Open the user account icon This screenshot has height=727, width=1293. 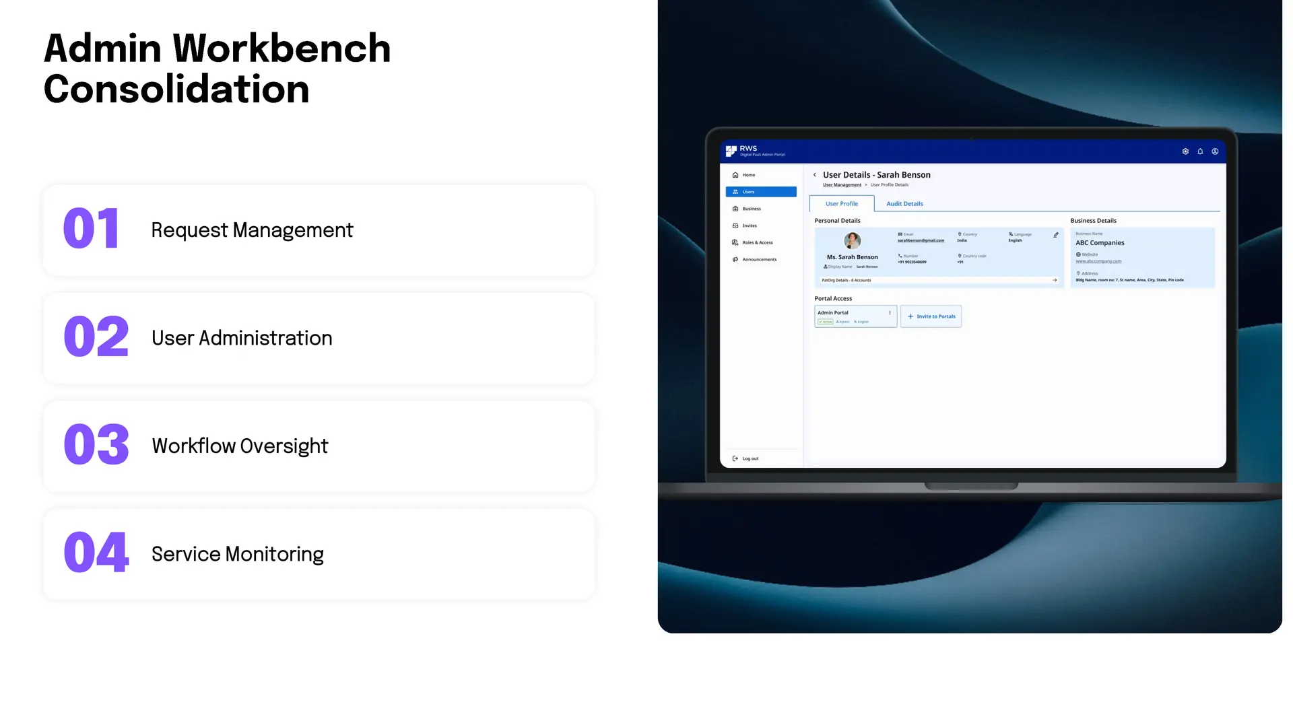click(x=1215, y=151)
